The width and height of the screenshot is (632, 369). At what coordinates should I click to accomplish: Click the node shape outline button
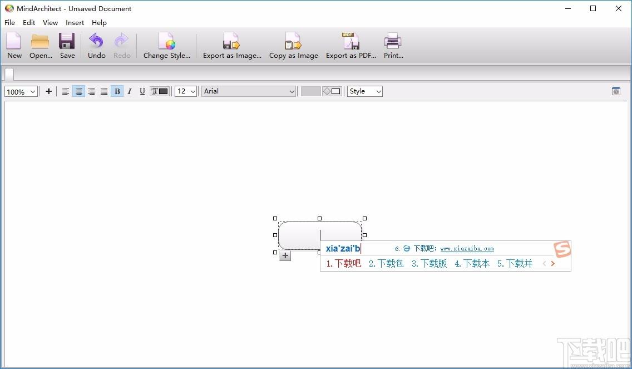332,91
